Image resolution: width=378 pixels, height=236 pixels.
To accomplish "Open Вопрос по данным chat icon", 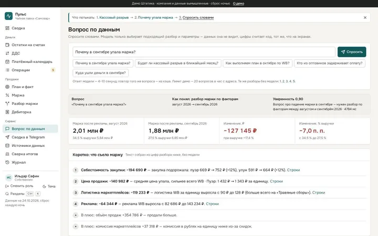I will click(x=7, y=129).
